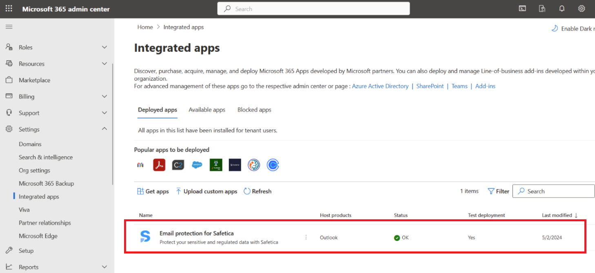Open the Cloud Shell icon in header

(522, 9)
